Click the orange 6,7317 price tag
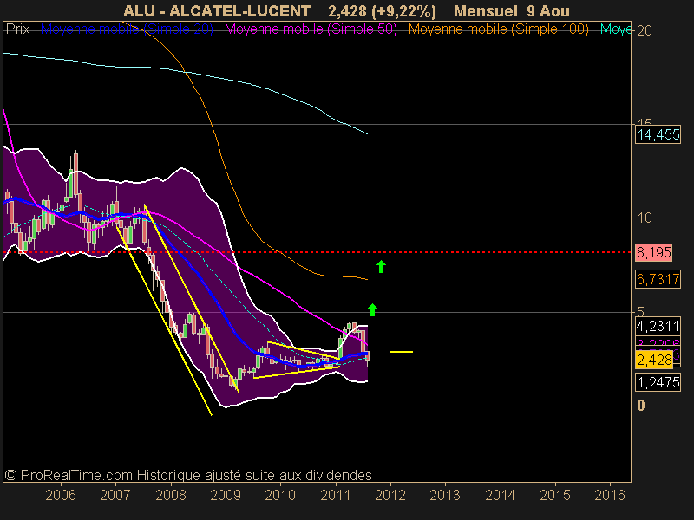Image resolution: width=694 pixels, height=520 pixels. point(658,279)
